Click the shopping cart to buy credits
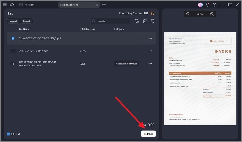Screen dimensions: 242x142 (152, 13)
